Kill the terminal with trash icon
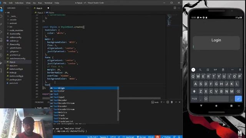246x138 pixels. coord(172,102)
